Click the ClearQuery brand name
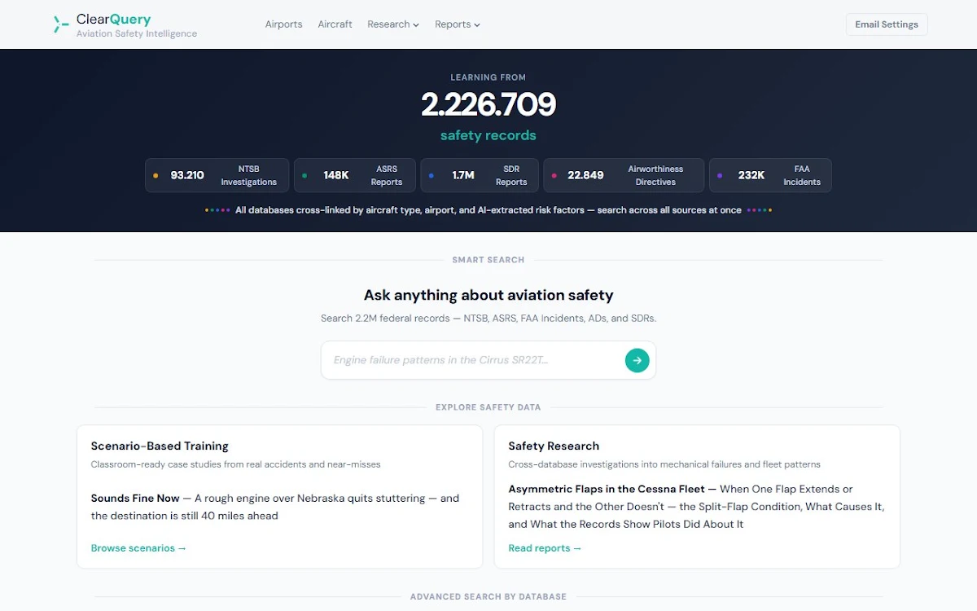 [113, 20]
